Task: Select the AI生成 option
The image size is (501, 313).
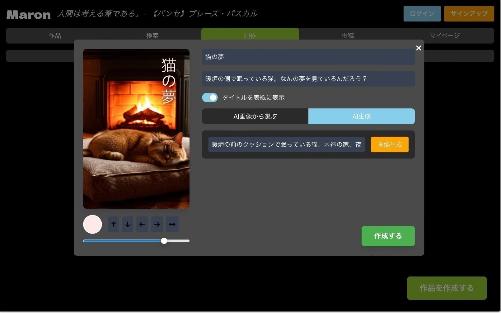Action: pos(361,116)
